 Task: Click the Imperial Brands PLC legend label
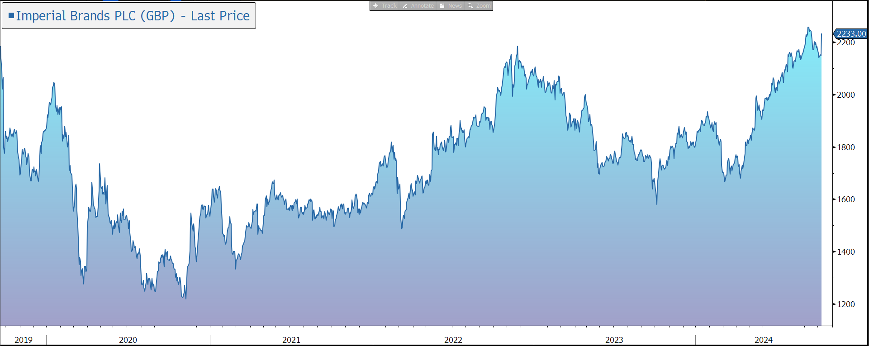pyautogui.click(x=129, y=16)
